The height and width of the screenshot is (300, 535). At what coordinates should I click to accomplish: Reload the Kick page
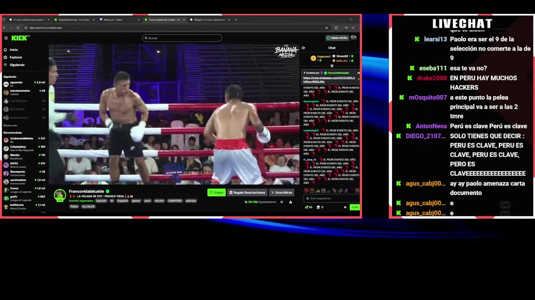point(18,27)
